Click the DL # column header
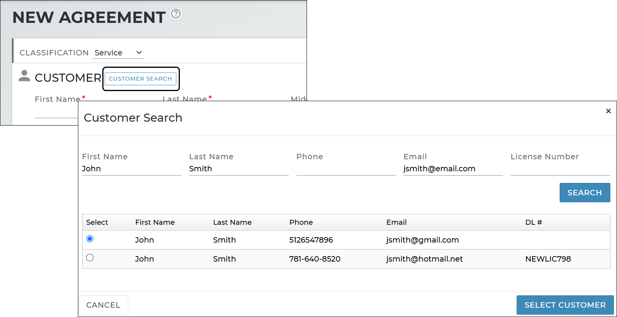This screenshot has width=617, height=317. click(533, 222)
